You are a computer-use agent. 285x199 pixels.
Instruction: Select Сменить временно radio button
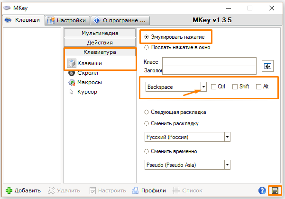click(147, 151)
